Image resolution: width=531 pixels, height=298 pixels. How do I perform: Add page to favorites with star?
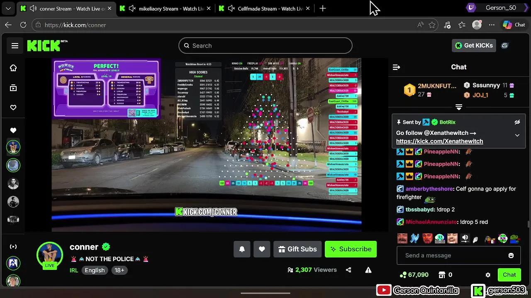432,25
